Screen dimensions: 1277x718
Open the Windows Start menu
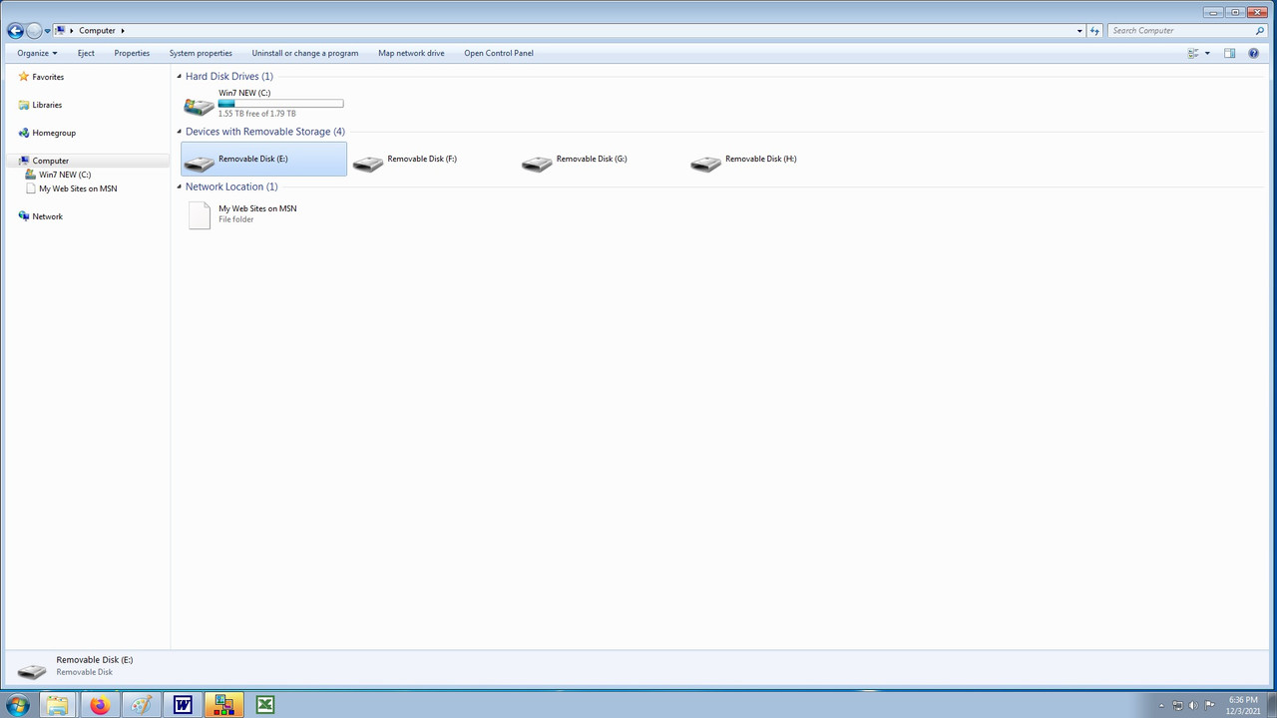pyautogui.click(x=17, y=705)
